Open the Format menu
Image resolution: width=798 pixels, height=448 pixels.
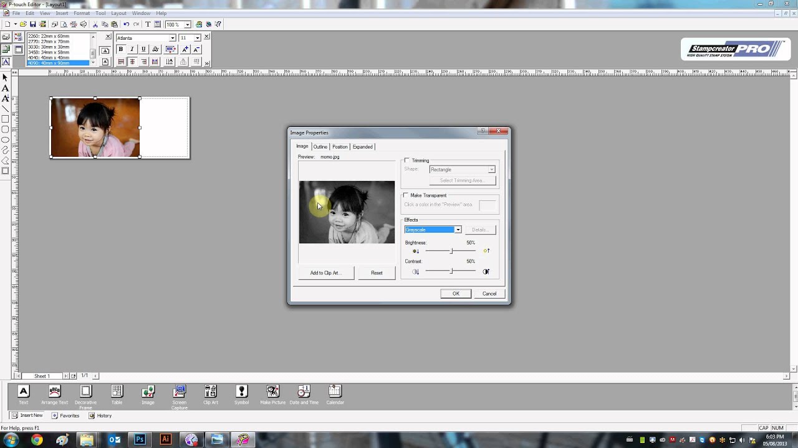(x=82, y=13)
